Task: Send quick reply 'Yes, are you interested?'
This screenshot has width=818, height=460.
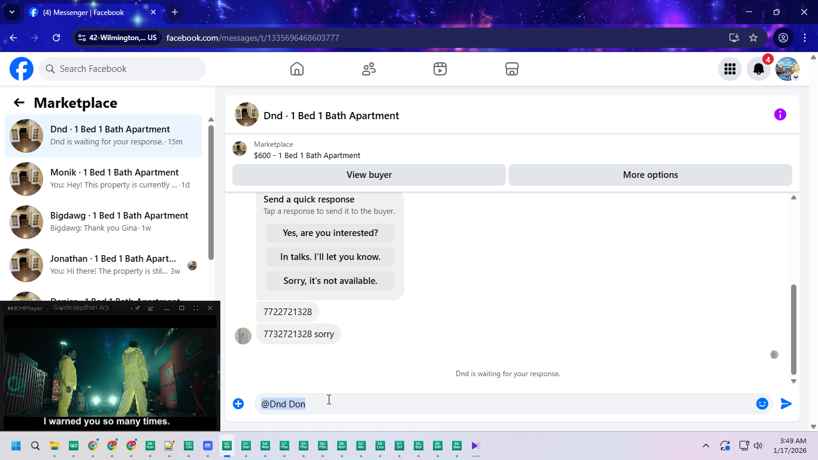Action: [x=330, y=233]
